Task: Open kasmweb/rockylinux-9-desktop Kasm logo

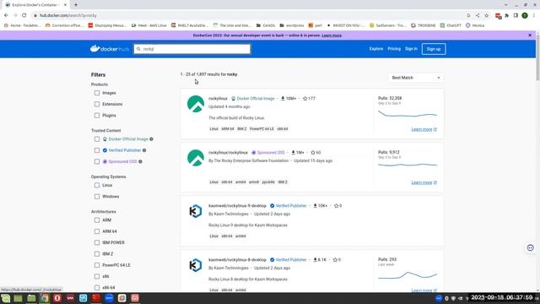Action: pos(196,211)
